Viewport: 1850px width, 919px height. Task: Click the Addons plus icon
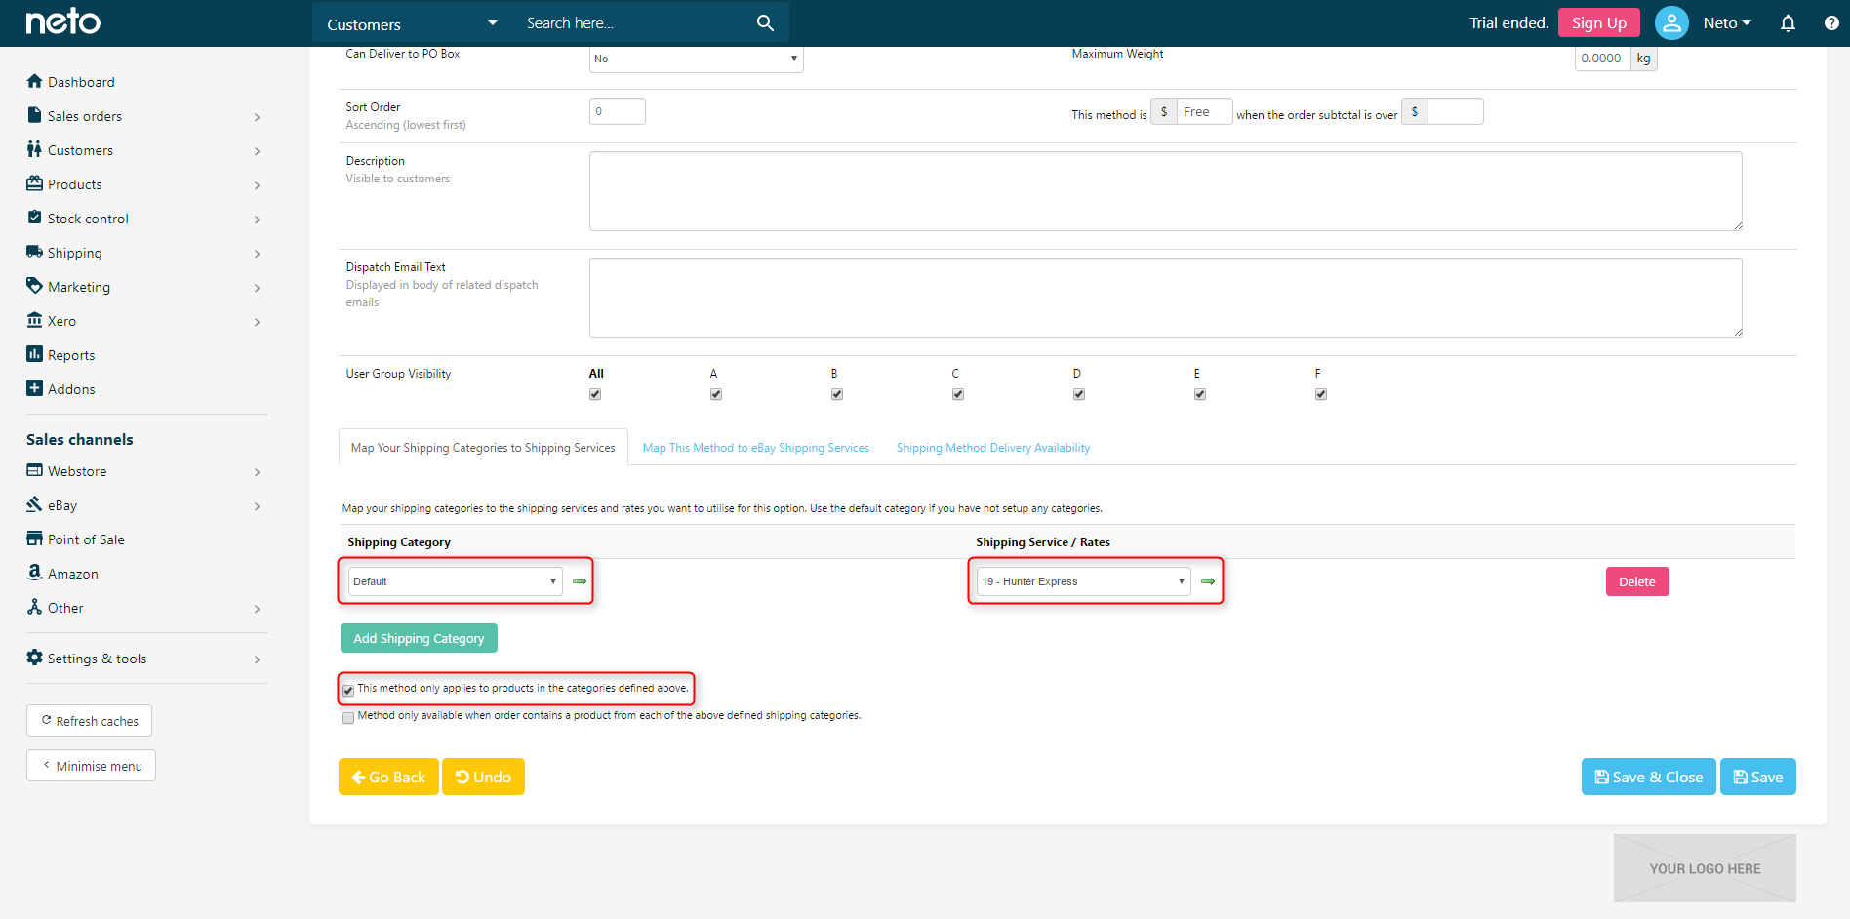pos(35,388)
